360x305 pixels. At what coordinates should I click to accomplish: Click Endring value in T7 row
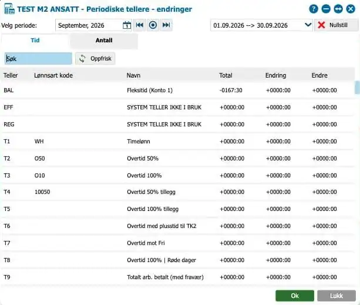pyautogui.click(x=278, y=243)
